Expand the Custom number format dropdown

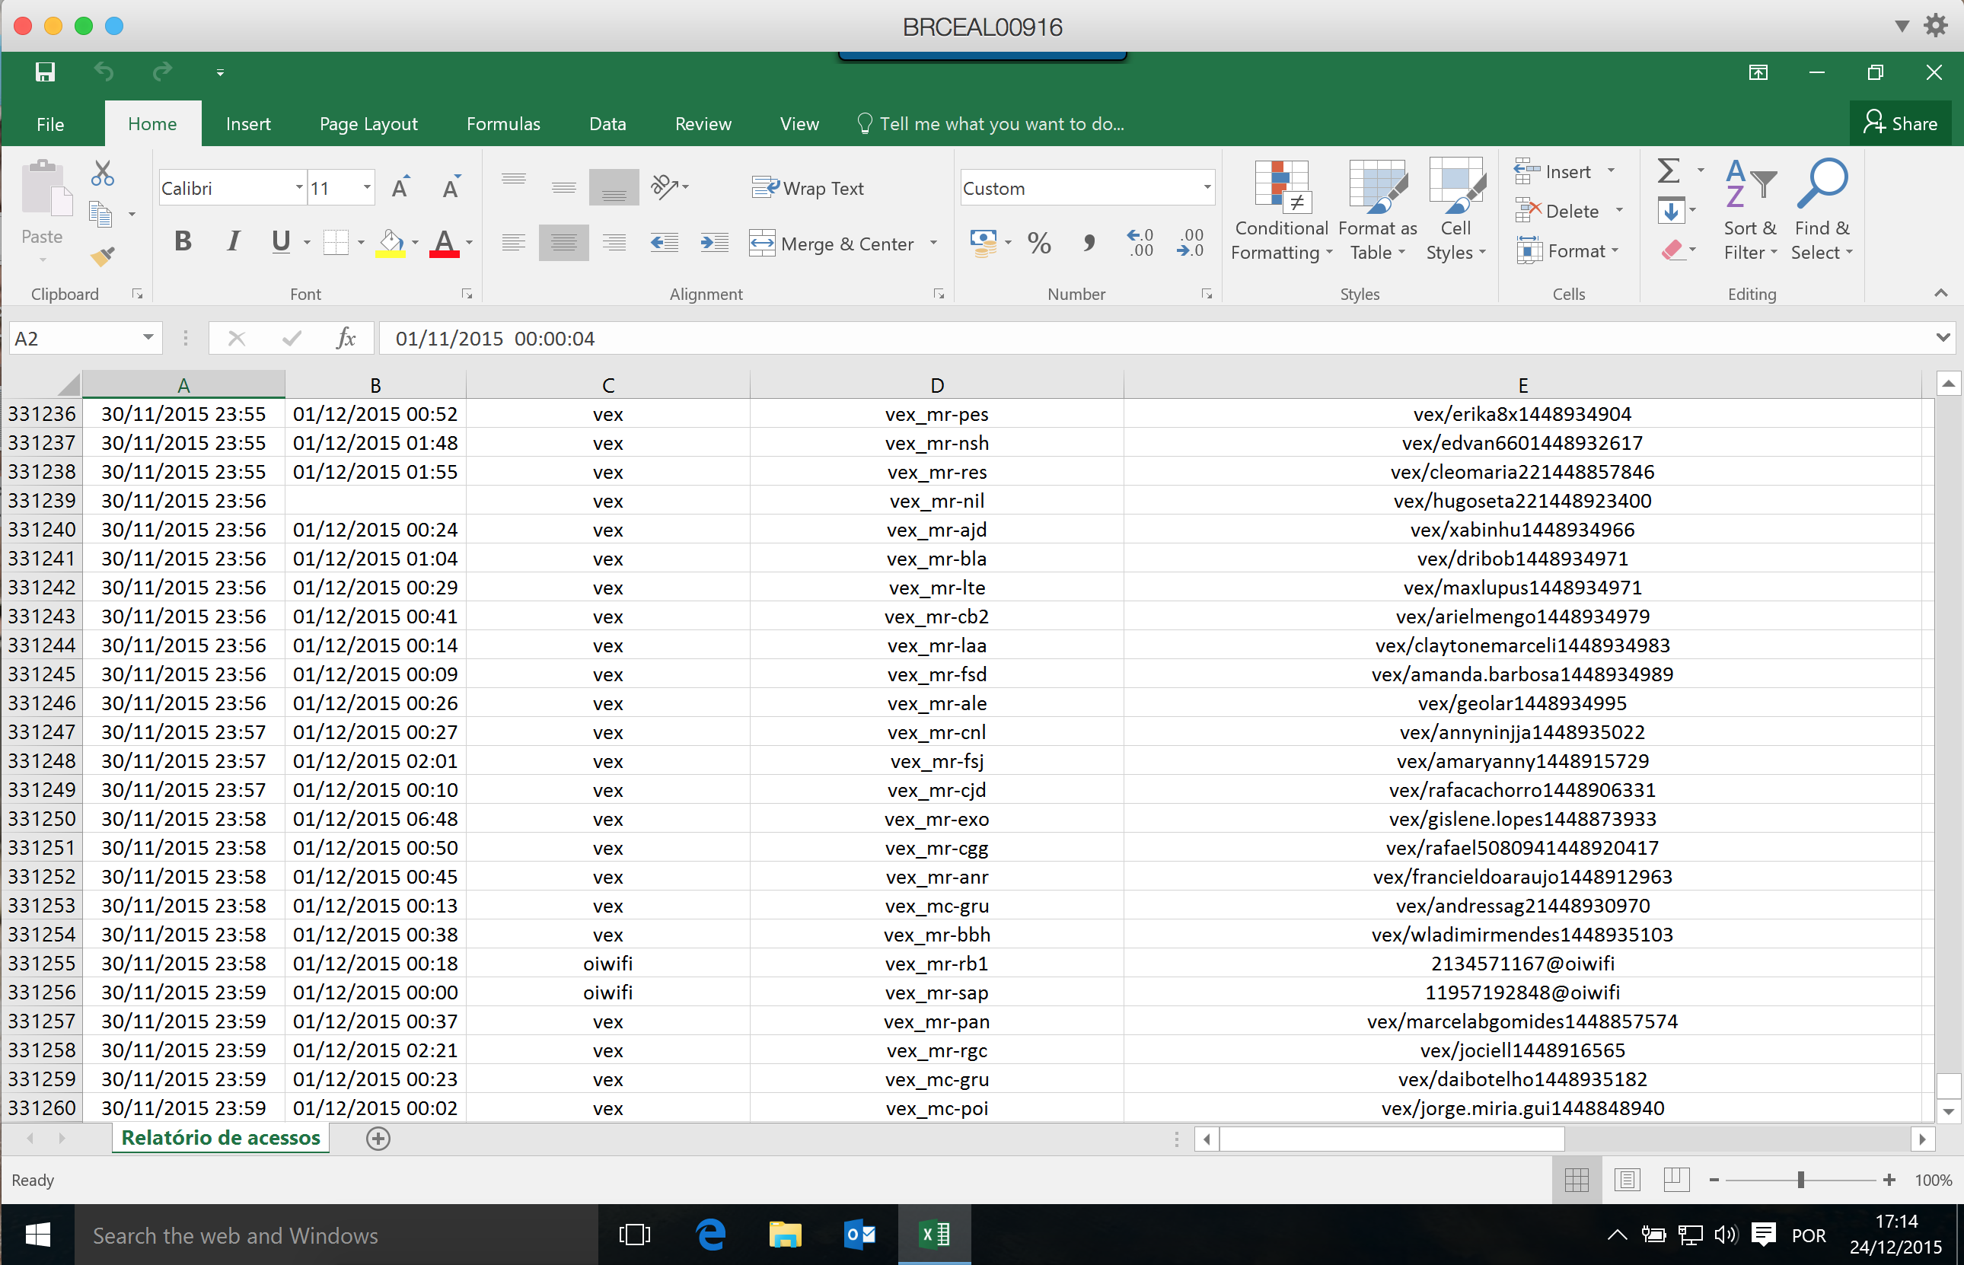[1207, 188]
